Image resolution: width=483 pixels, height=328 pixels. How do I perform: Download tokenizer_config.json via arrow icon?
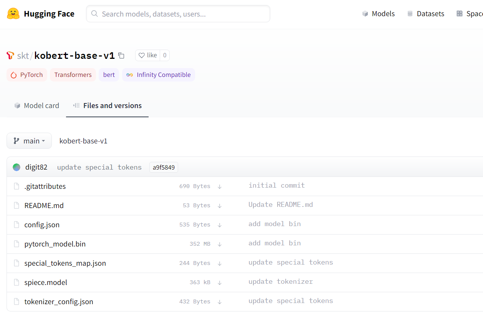point(220,302)
